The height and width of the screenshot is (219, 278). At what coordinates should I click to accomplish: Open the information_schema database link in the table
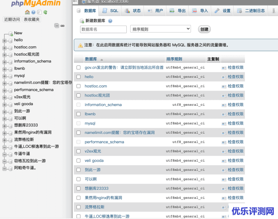tap(103, 105)
